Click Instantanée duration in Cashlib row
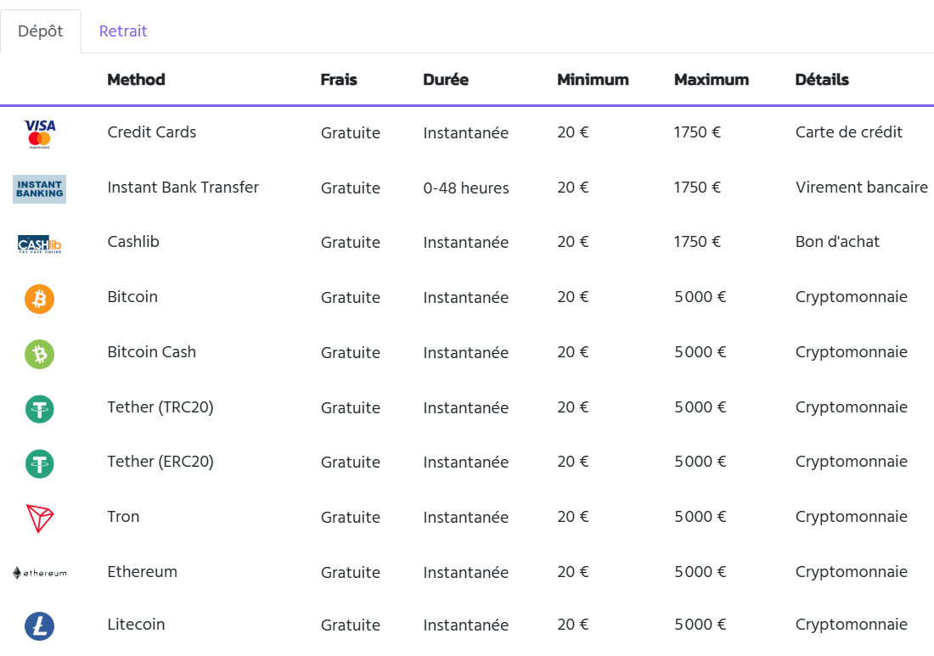 click(466, 242)
